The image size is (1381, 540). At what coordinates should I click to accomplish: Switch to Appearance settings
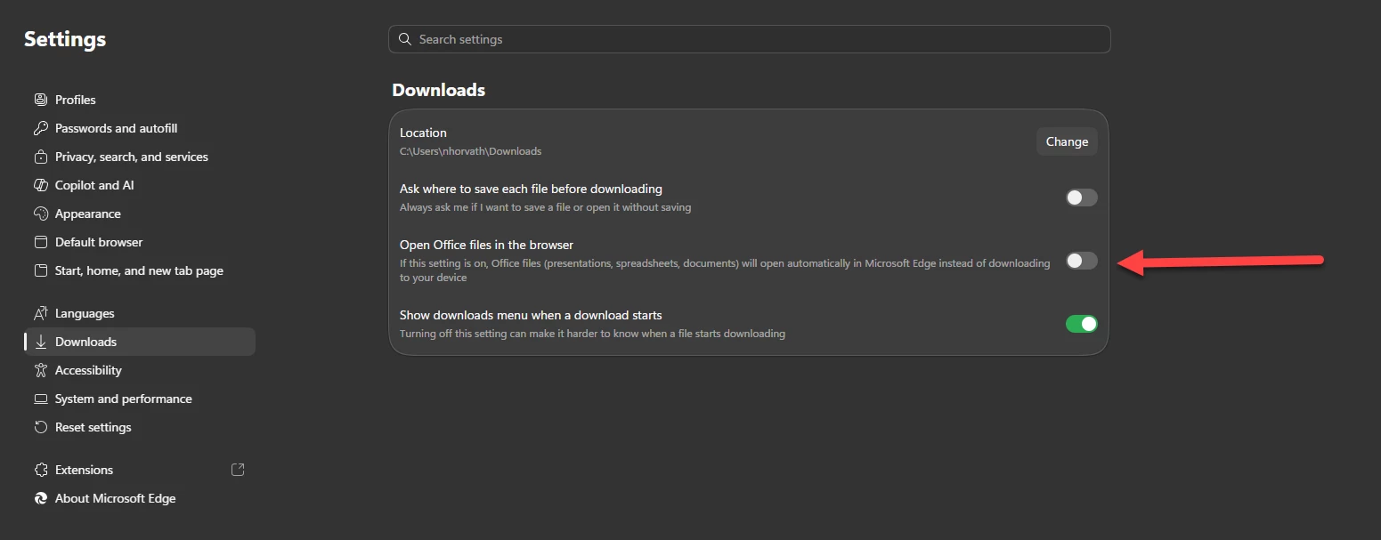[140, 214]
